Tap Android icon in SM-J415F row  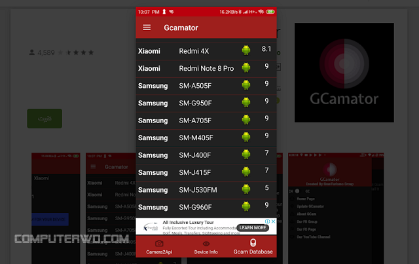[x=246, y=172]
